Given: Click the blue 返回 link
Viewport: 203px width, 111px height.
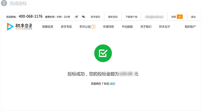Looking at the screenshot, I should coord(112,84).
